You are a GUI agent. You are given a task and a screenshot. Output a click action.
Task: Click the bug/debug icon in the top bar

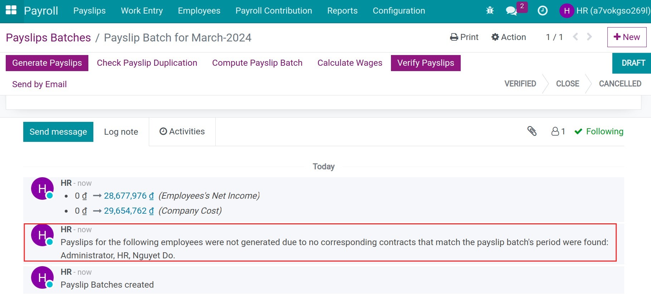pos(490,10)
